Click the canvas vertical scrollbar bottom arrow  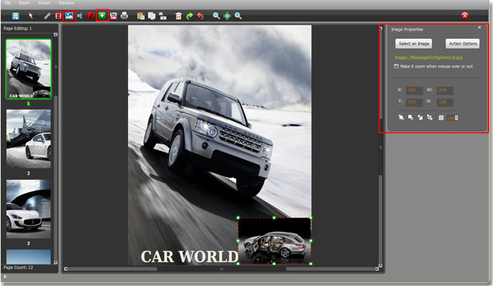(x=380, y=266)
